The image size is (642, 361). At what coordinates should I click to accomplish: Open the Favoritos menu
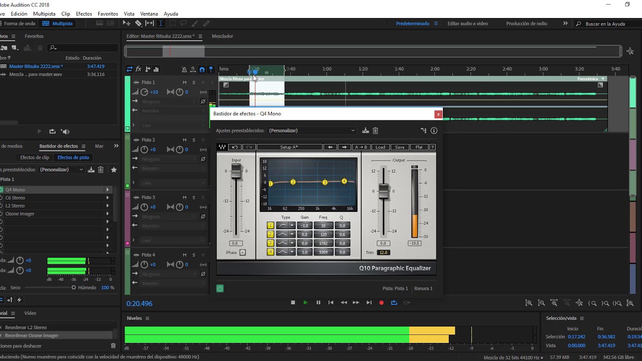[108, 14]
